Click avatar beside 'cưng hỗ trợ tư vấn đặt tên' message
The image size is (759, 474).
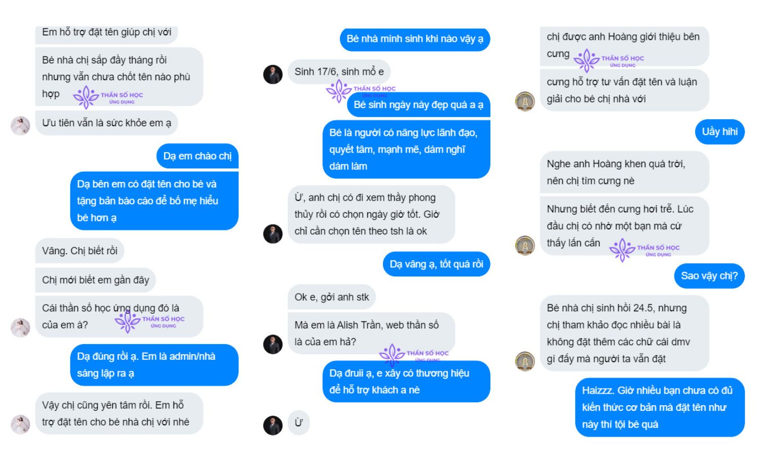coord(525,101)
